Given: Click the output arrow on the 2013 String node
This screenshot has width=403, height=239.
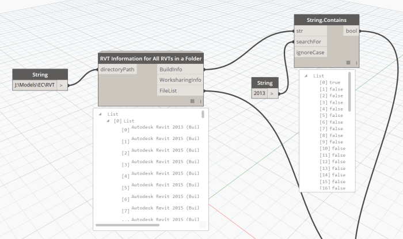Looking at the screenshot, I should tap(272, 93).
